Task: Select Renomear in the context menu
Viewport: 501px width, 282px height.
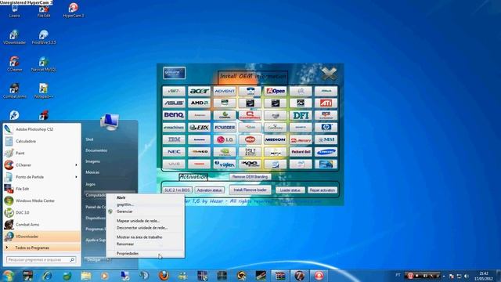Action: pos(146,244)
